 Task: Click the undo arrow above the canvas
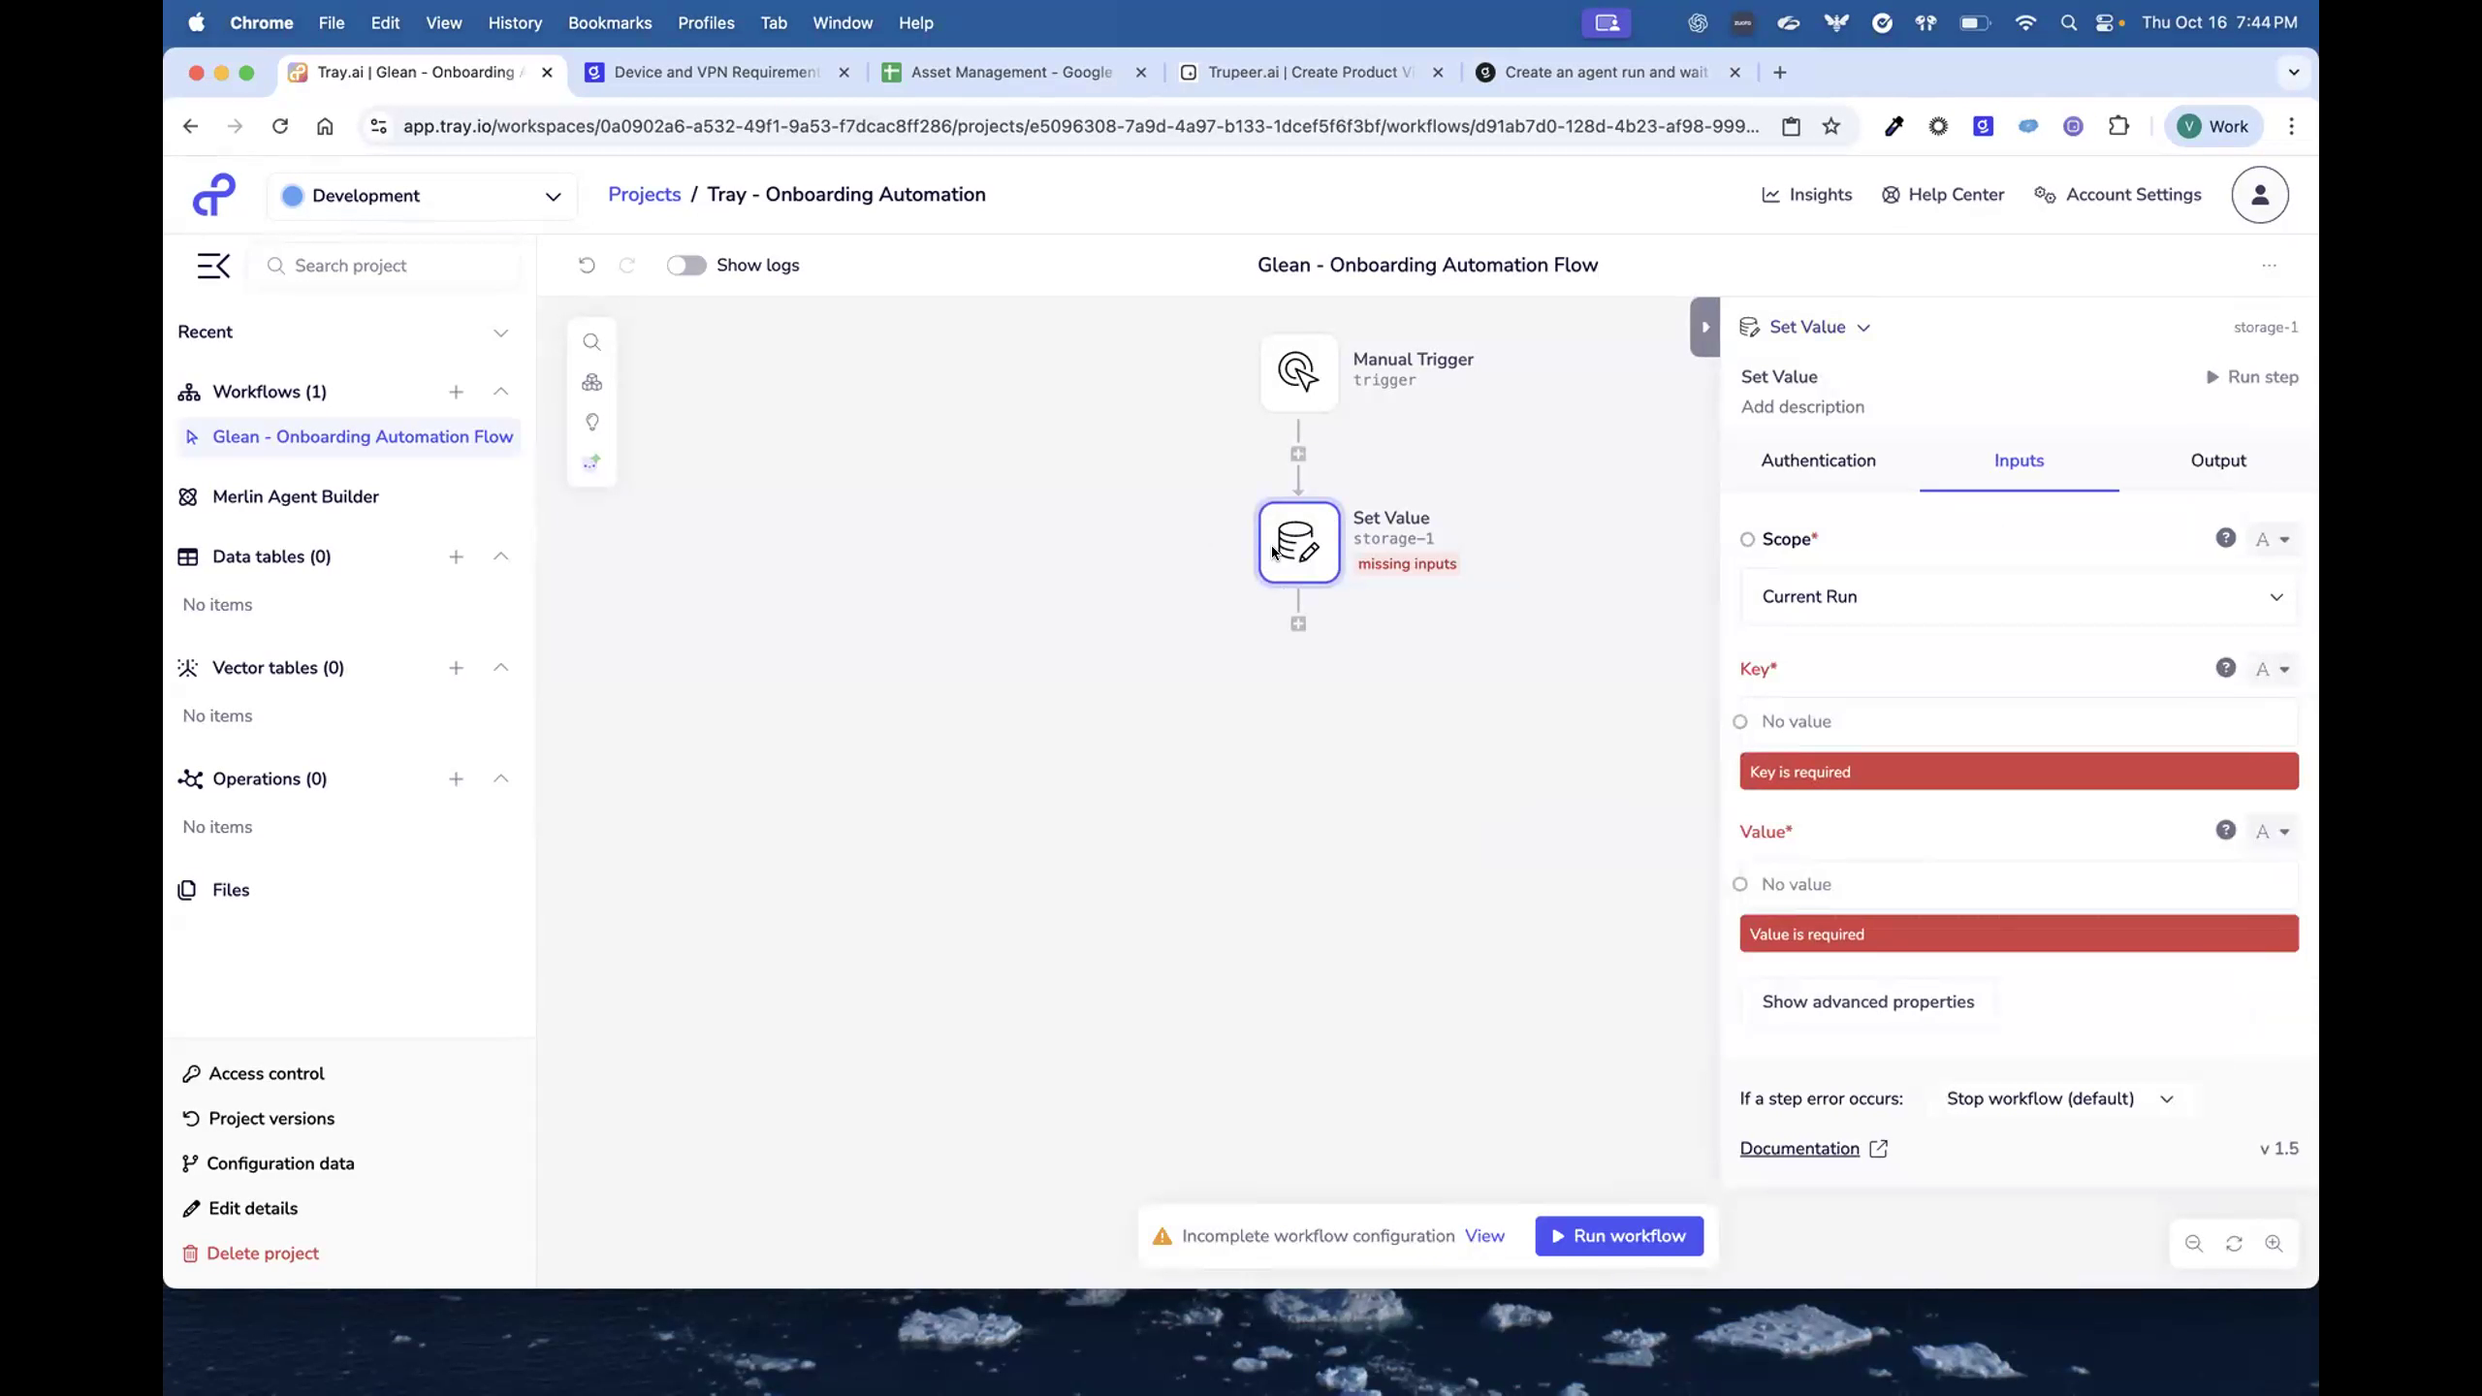pos(586,265)
